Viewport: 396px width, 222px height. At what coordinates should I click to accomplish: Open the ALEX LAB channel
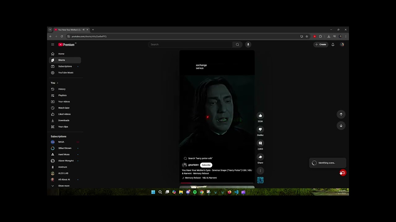[65, 173]
